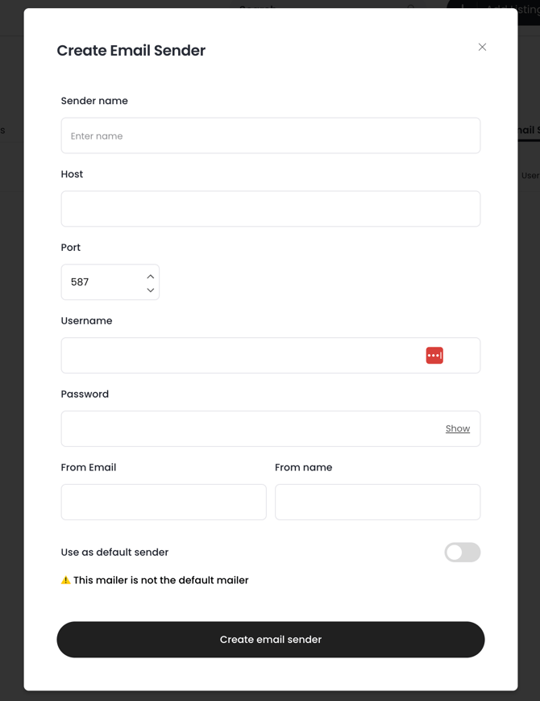Click the Sender name label
Image resolution: width=540 pixels, height=701 pixels.
(94, 101)
